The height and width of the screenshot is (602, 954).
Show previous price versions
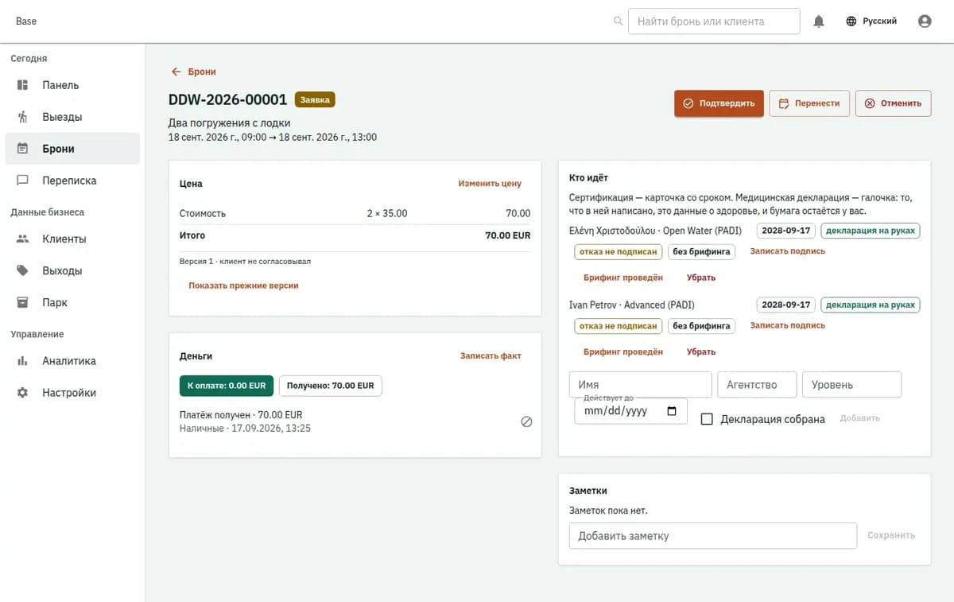[x=243, y=285]
